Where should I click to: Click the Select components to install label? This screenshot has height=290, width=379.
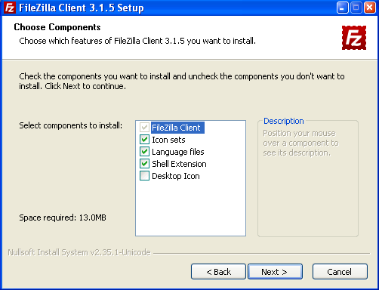click(71, 125)
